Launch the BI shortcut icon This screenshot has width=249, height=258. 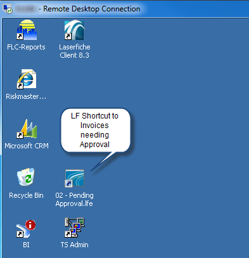(26, 229)
